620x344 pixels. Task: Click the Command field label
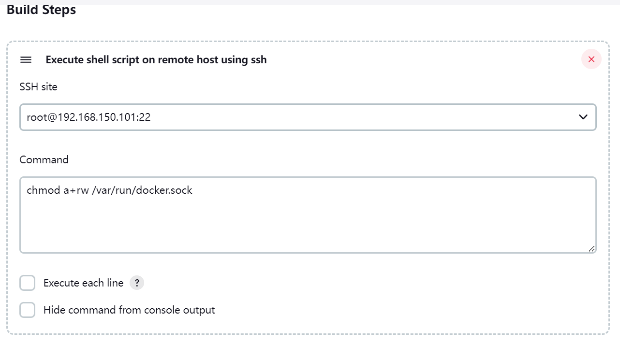(x=44, y=160)
